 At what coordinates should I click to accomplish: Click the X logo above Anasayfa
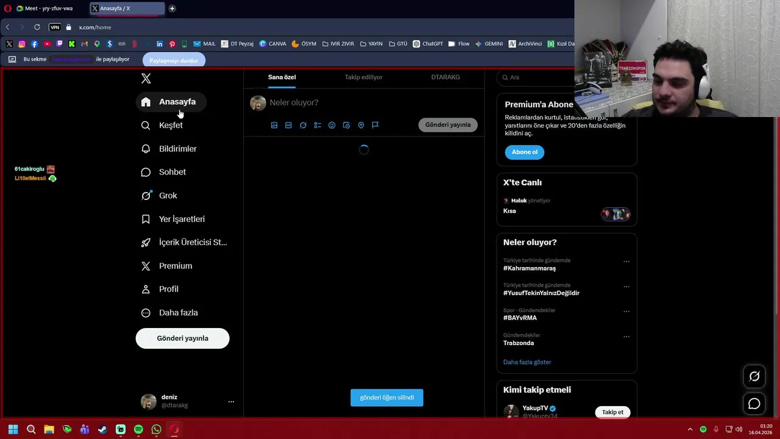tap(146, 78)
